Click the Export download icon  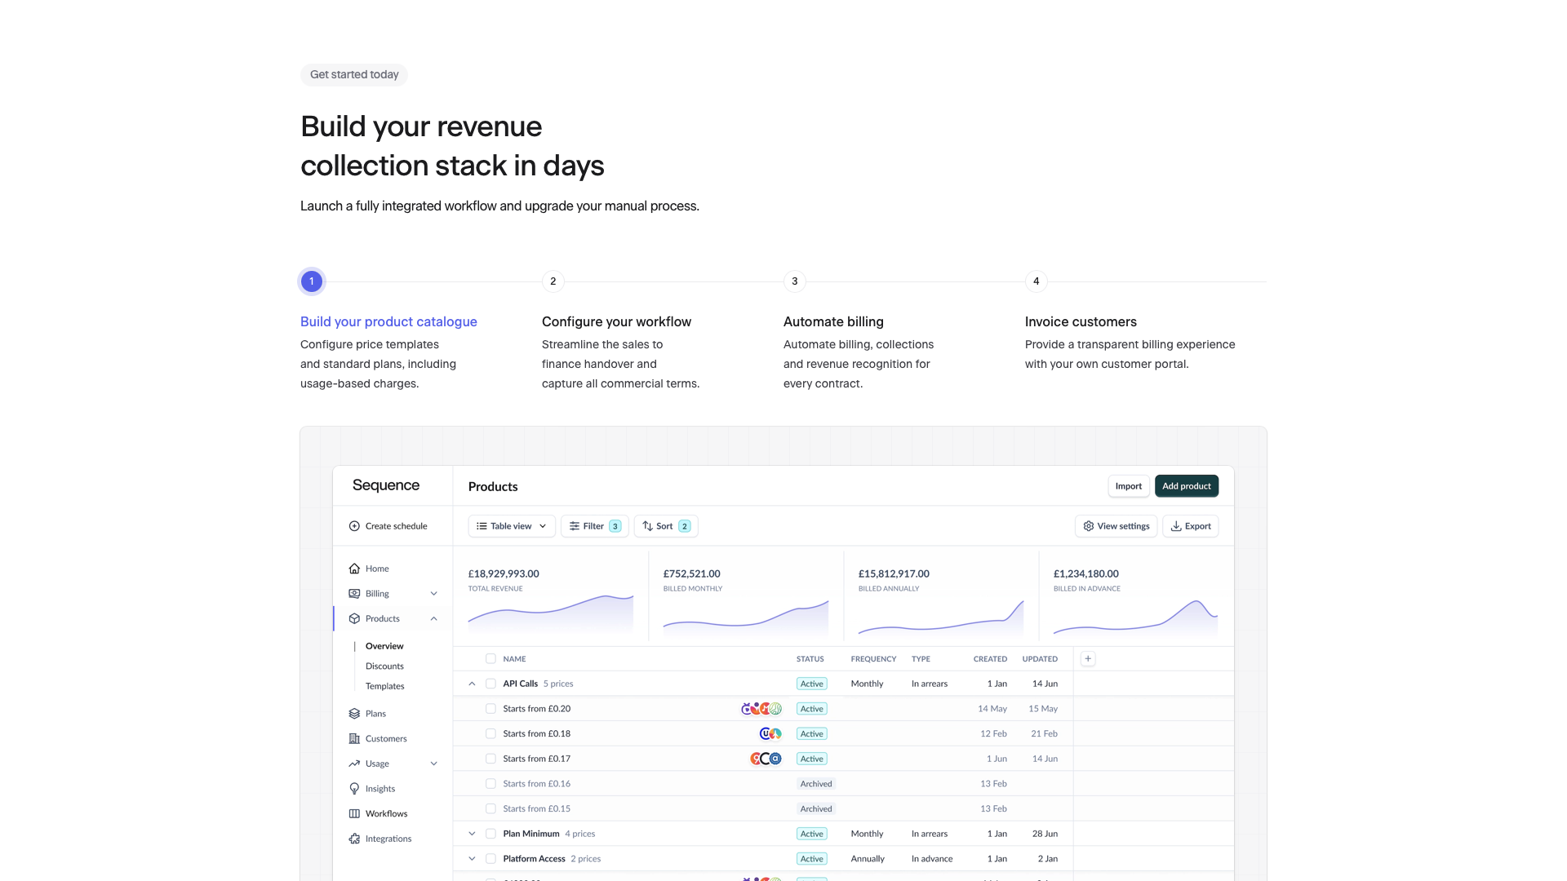[1176, 526]
